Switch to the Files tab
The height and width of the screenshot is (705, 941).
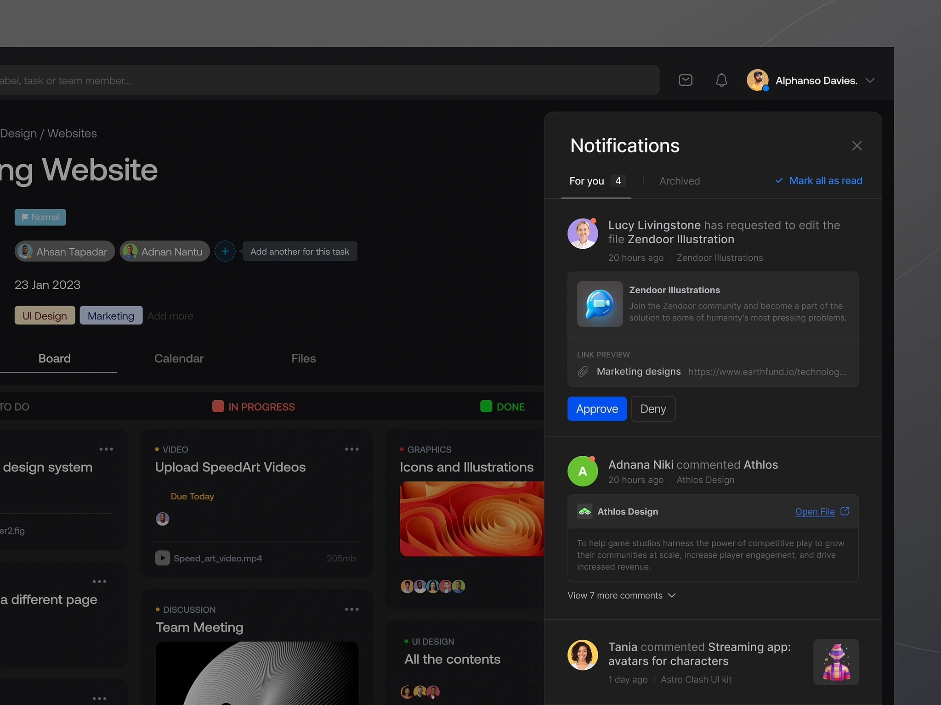(x=303, y=358)
